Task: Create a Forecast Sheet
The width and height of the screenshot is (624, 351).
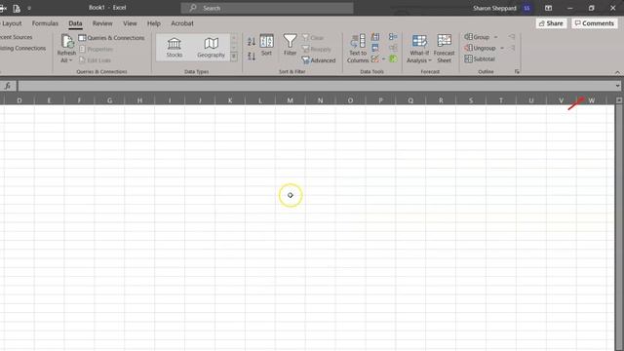Action: tap(445, 49)
